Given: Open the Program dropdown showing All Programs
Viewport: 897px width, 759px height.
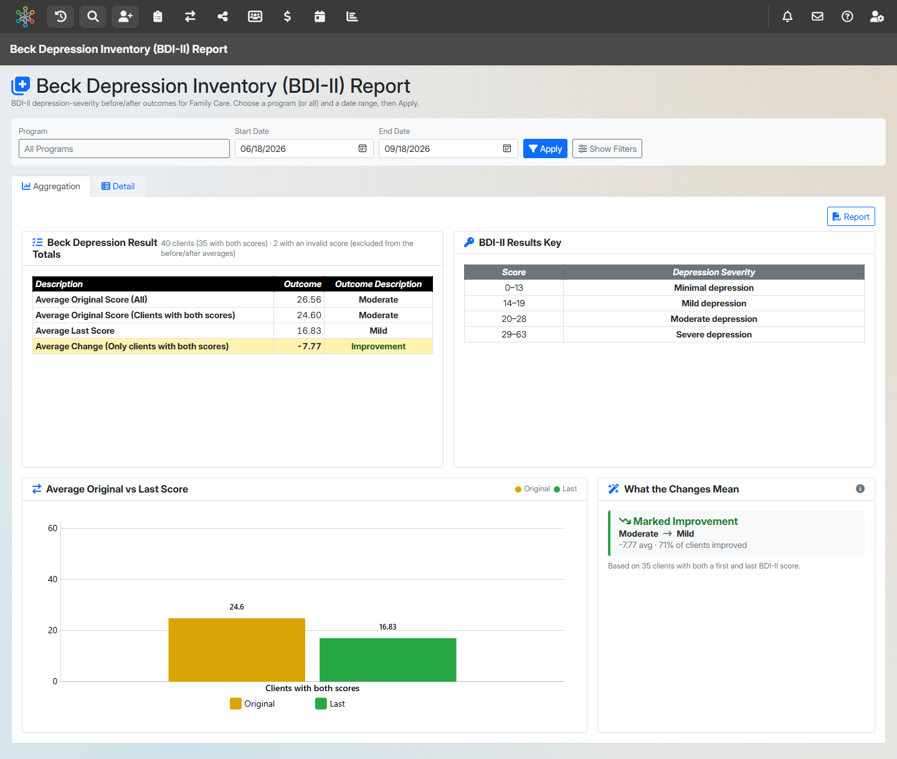Looking at the screenshot, I should (x=124, y=149).
